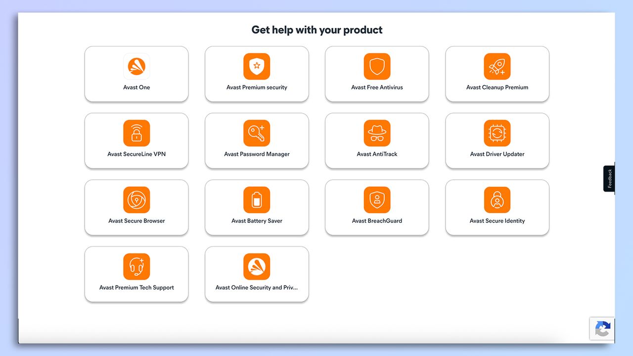633x356 pixels.
Task: Open Avast Premium security label link
Action: tap(257, 87)
